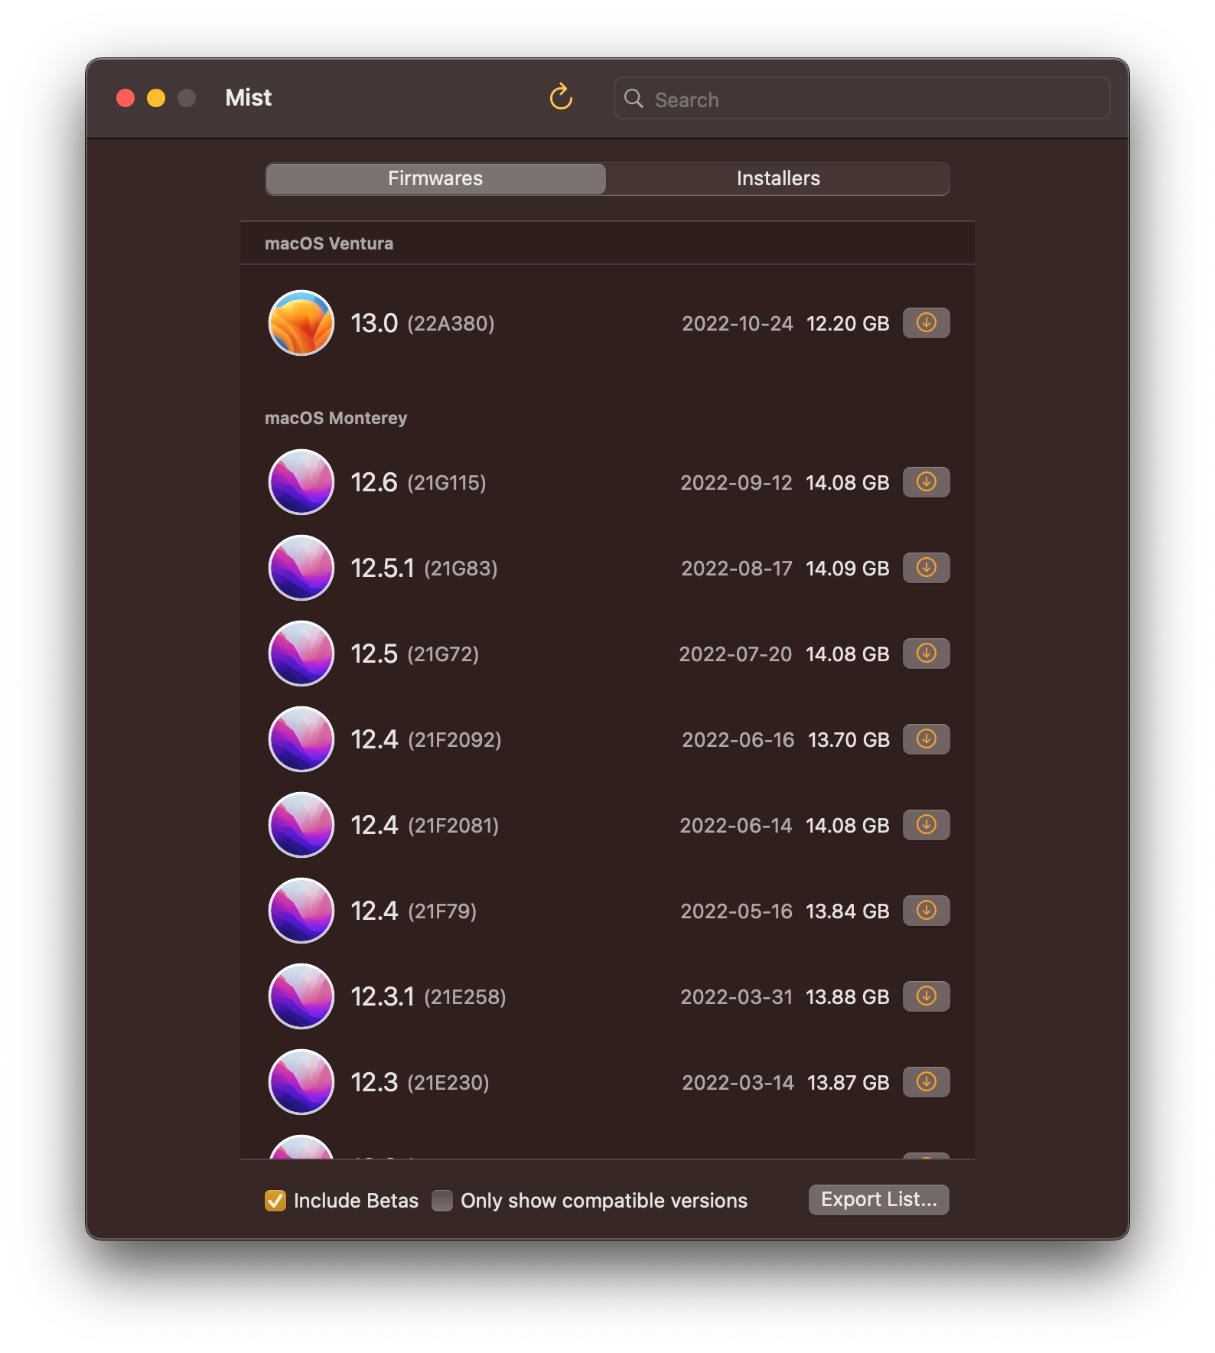Viewport: 1215px width, 1353px height.
Task: Click the date 2022-07-20
Action: [735, 654]
